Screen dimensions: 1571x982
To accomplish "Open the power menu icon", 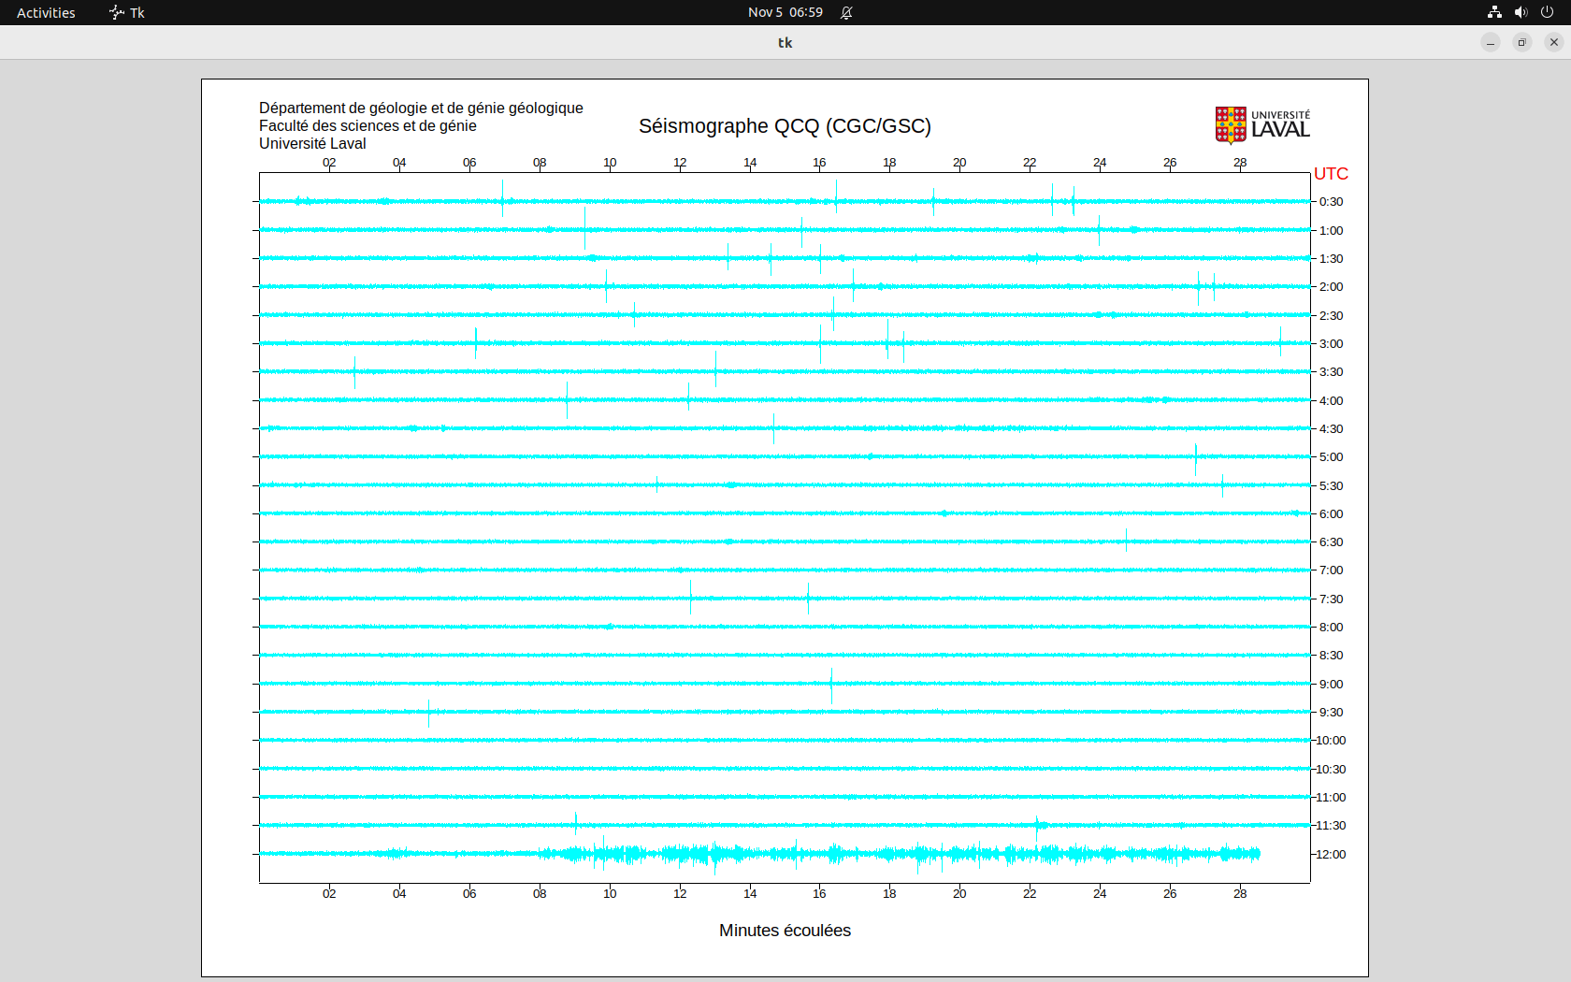I will [x=1547, y=12].
